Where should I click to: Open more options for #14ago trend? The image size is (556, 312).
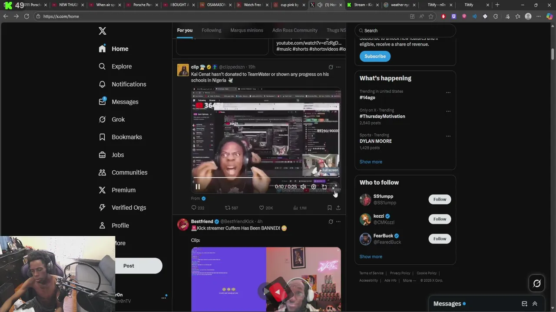pyautogui.click(x=448, y=92)
